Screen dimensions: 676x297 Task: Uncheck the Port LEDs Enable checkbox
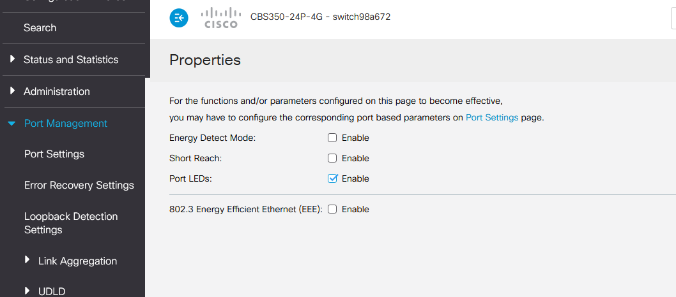pyautogui.click(x=332, y=178)
